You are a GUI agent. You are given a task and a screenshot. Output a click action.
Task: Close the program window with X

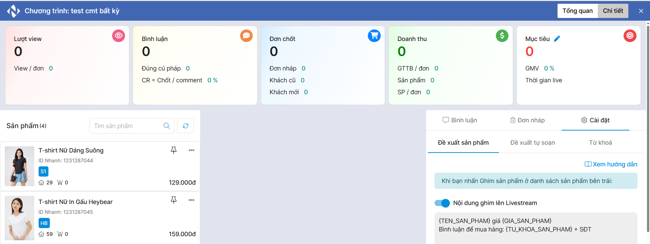tap(641, 11)
